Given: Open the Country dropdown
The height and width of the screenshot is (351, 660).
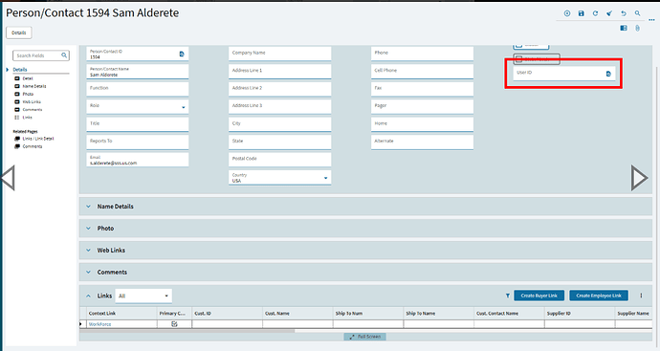Looking at the screenshot, I should 325,178.
